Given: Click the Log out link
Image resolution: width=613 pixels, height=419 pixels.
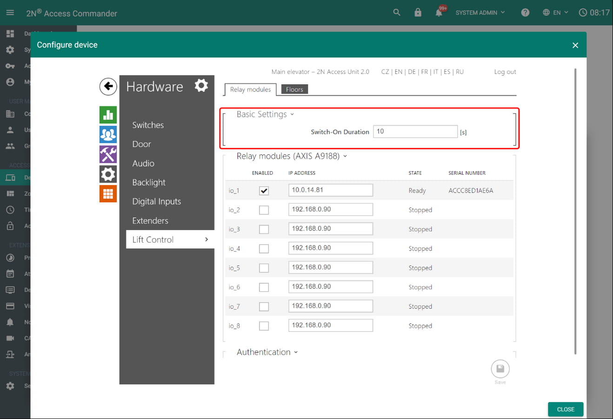Looking at the screenshot, I should coord(505,72).
